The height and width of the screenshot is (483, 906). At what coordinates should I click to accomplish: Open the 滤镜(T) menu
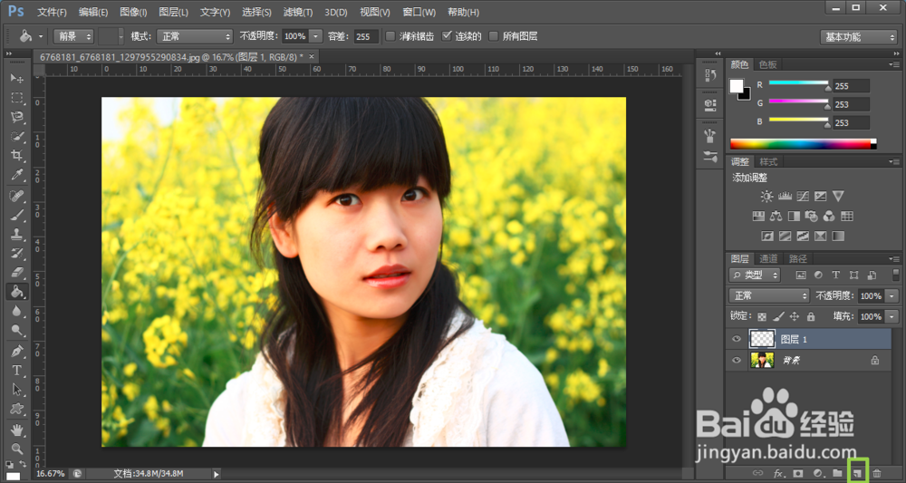tap(298, 12)
